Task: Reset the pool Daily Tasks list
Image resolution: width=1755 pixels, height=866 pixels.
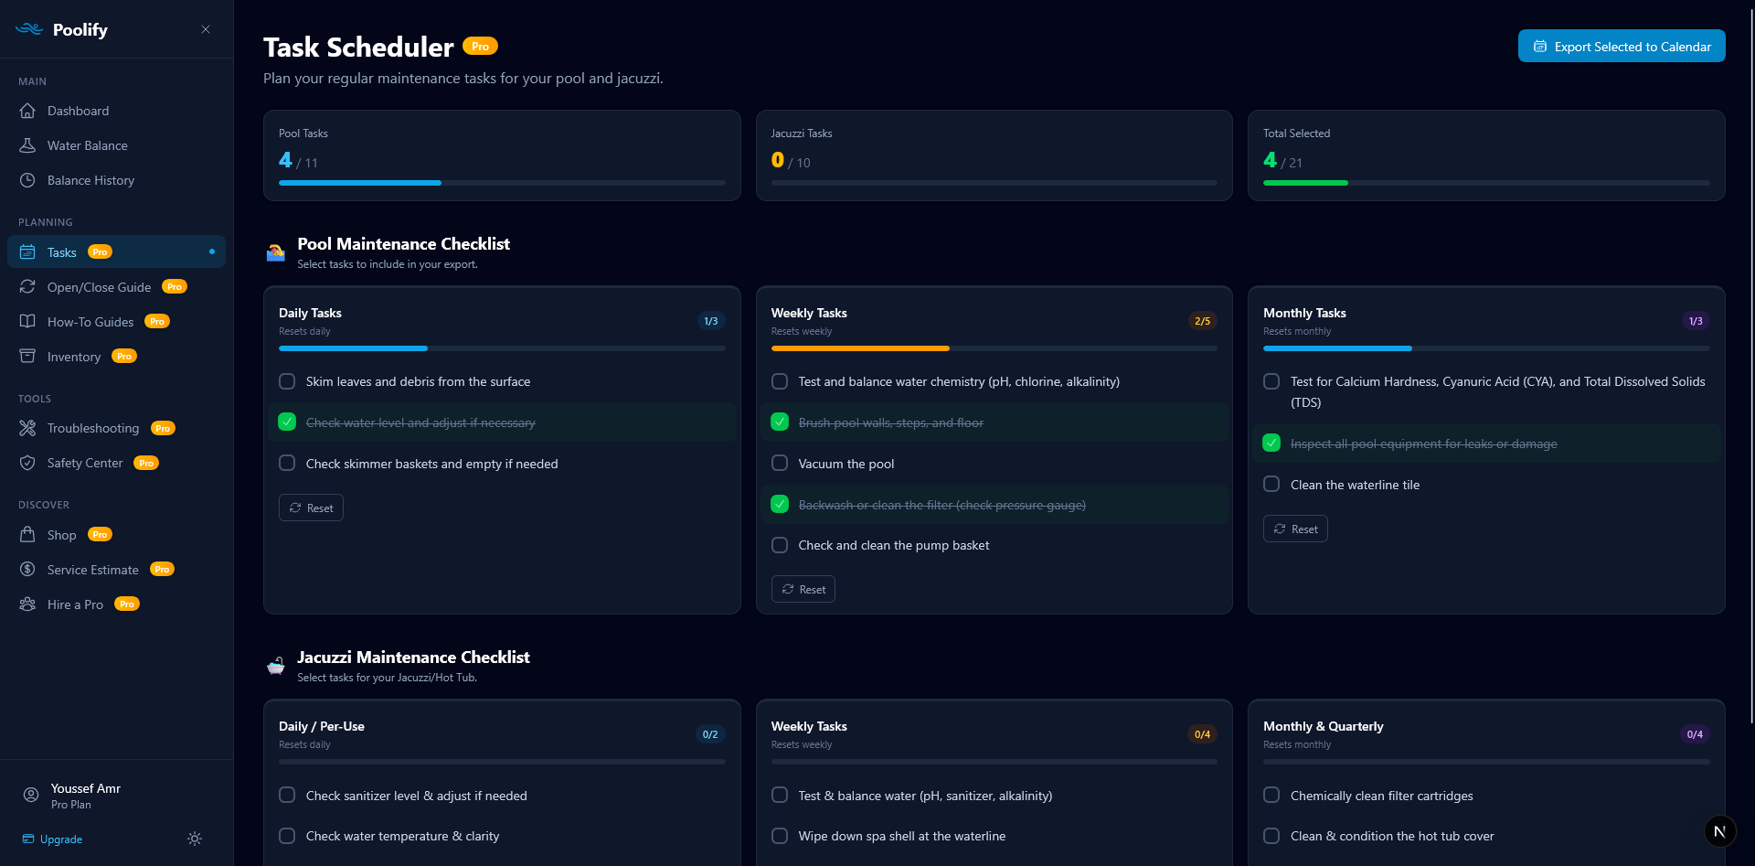Action: pyautogui.click(x=311, y=508)
